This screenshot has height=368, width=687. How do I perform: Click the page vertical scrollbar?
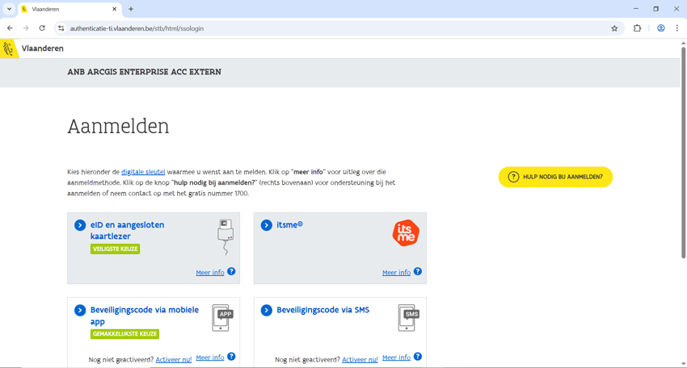684,151
